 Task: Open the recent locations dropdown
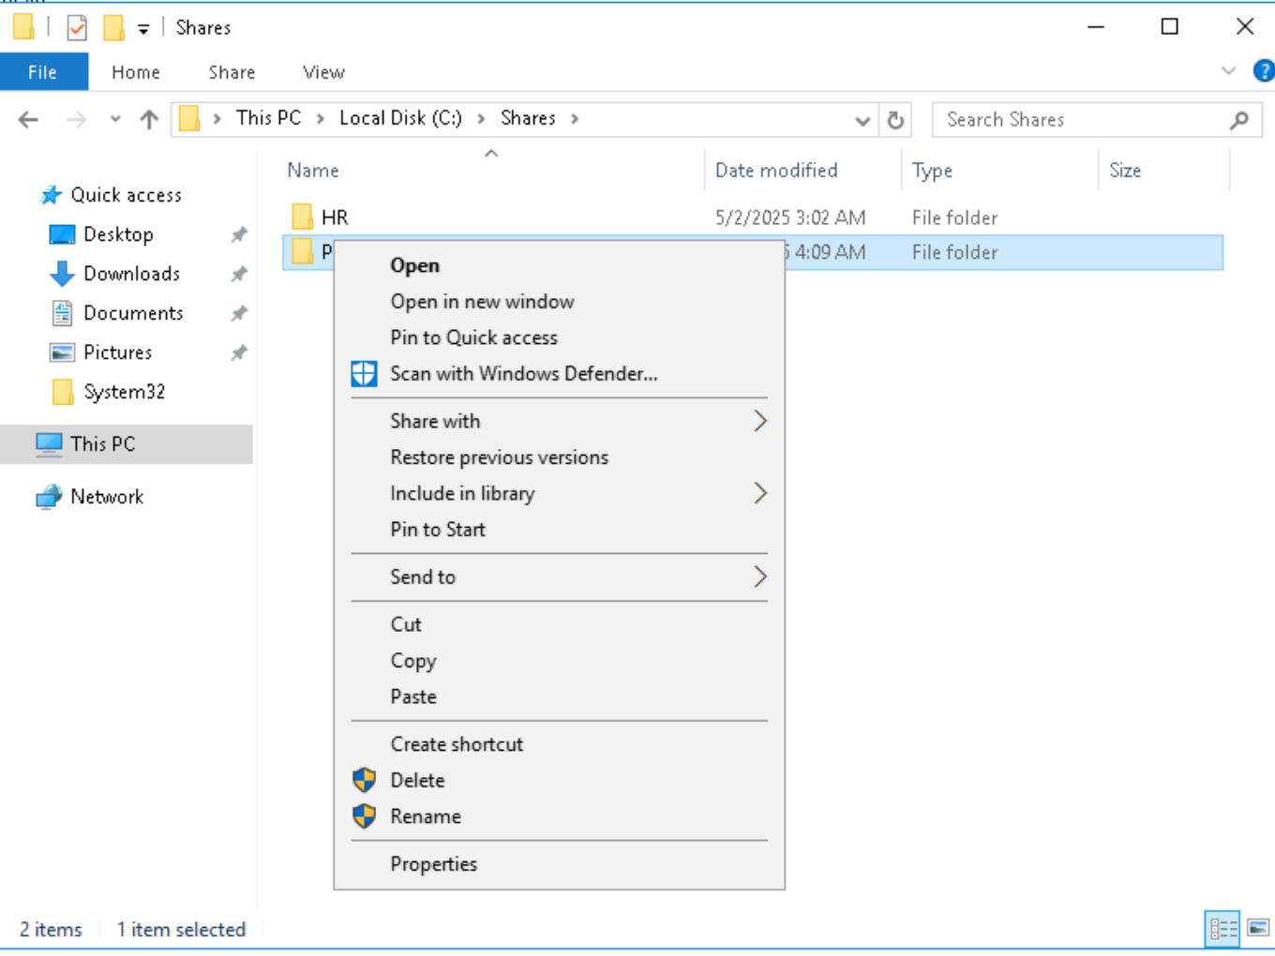pyautogui.click(x=115, y=119)
